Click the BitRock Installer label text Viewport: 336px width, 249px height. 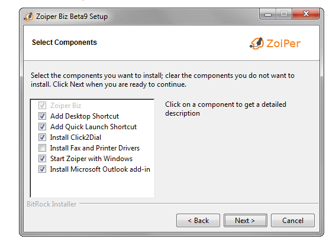point(51,204)
